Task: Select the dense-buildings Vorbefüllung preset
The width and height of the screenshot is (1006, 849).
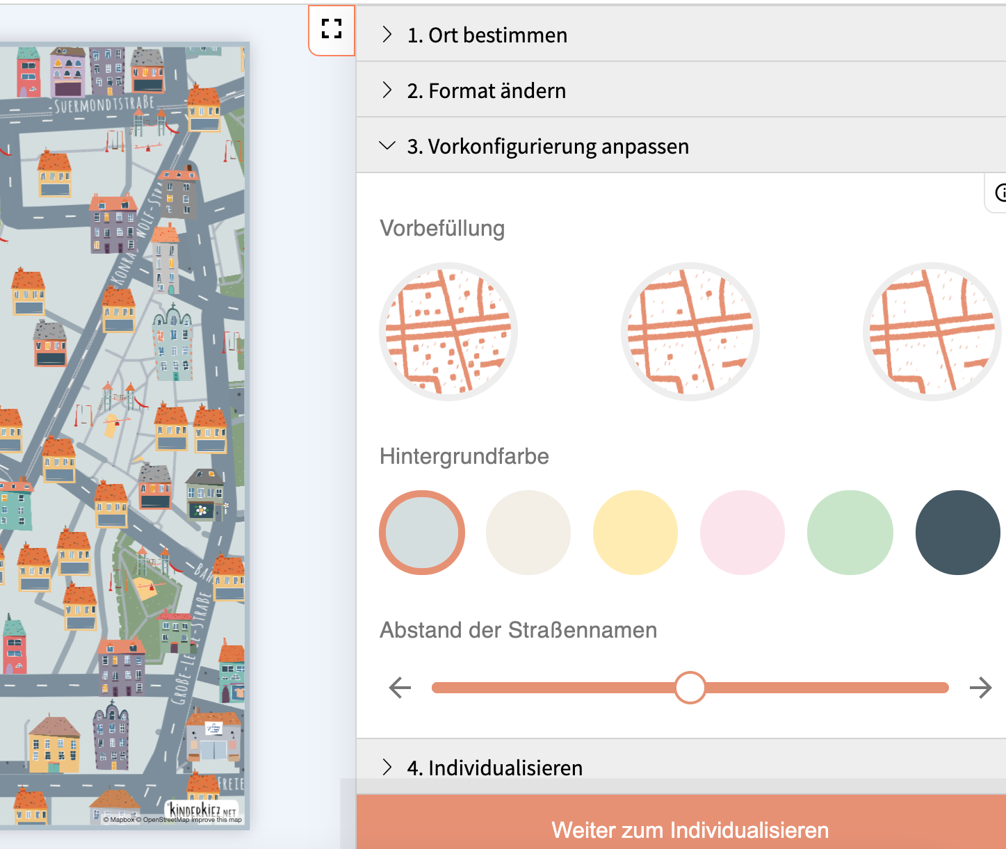Action: point(448,332)
